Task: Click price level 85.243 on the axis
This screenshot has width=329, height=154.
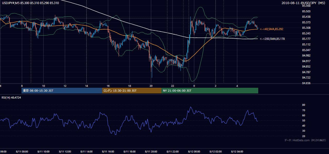Action: (306, 33)
